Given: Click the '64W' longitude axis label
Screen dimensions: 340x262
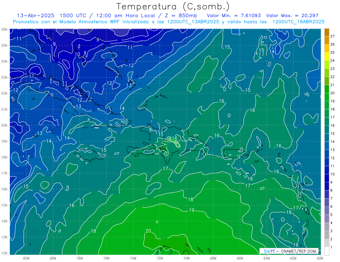Looking at the screenshot, I should point(266,258).
